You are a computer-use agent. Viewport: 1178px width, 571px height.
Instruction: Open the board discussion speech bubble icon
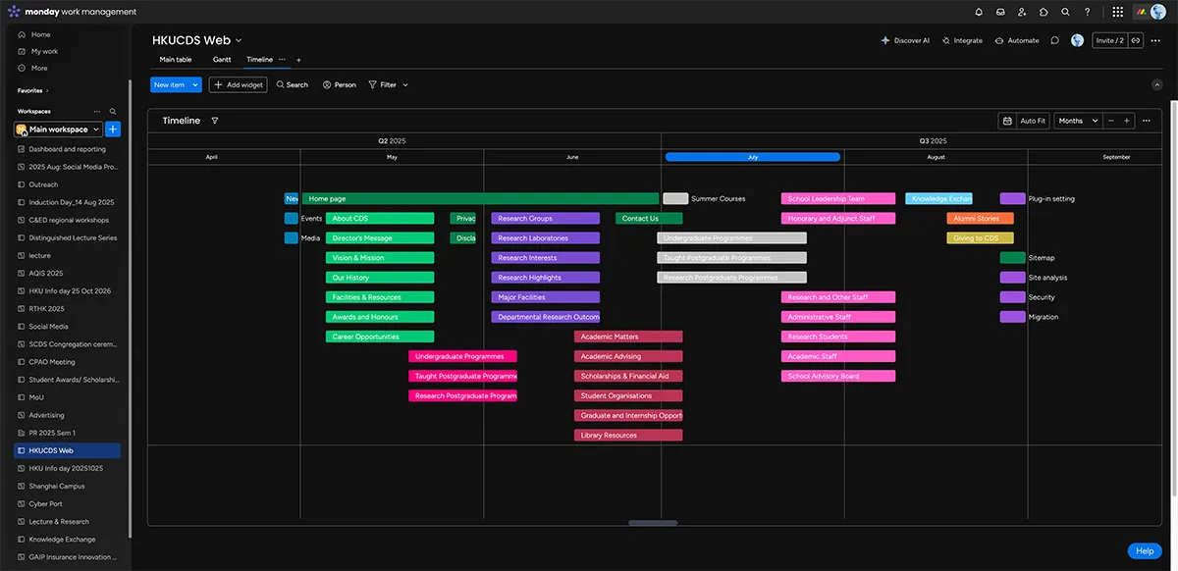[1054, 40]
